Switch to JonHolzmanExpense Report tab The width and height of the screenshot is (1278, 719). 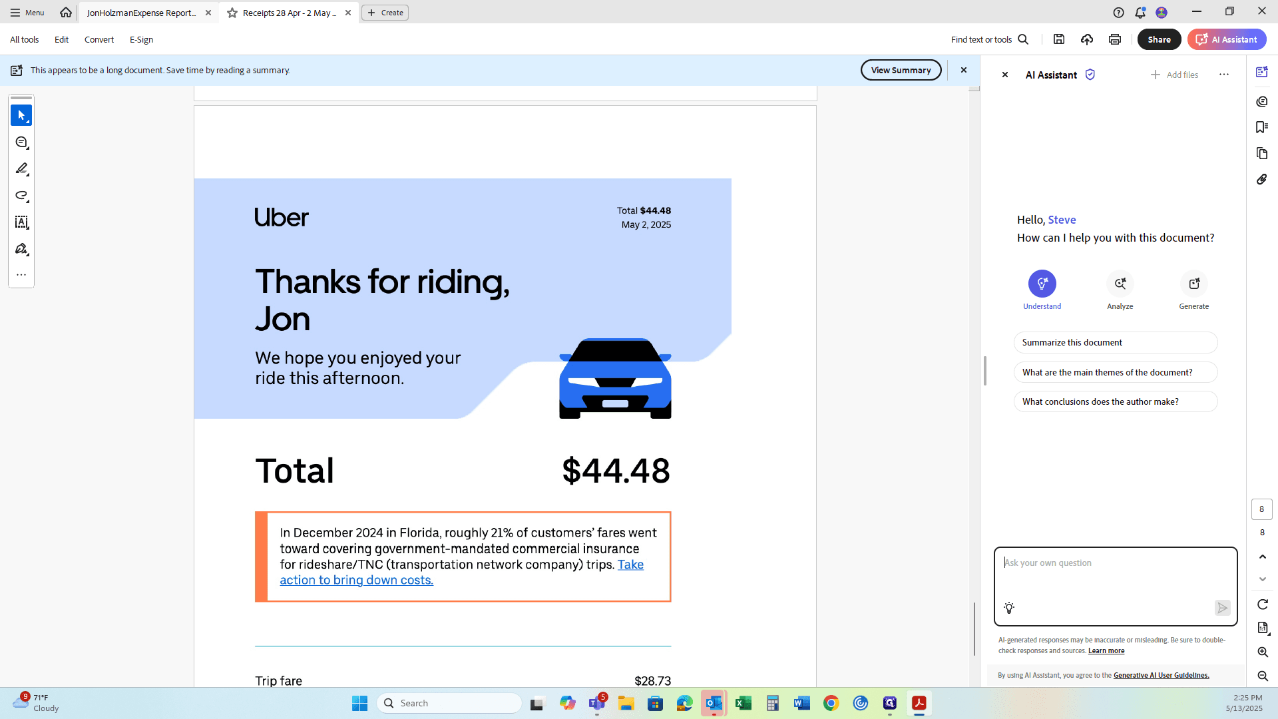pos(141,13)
